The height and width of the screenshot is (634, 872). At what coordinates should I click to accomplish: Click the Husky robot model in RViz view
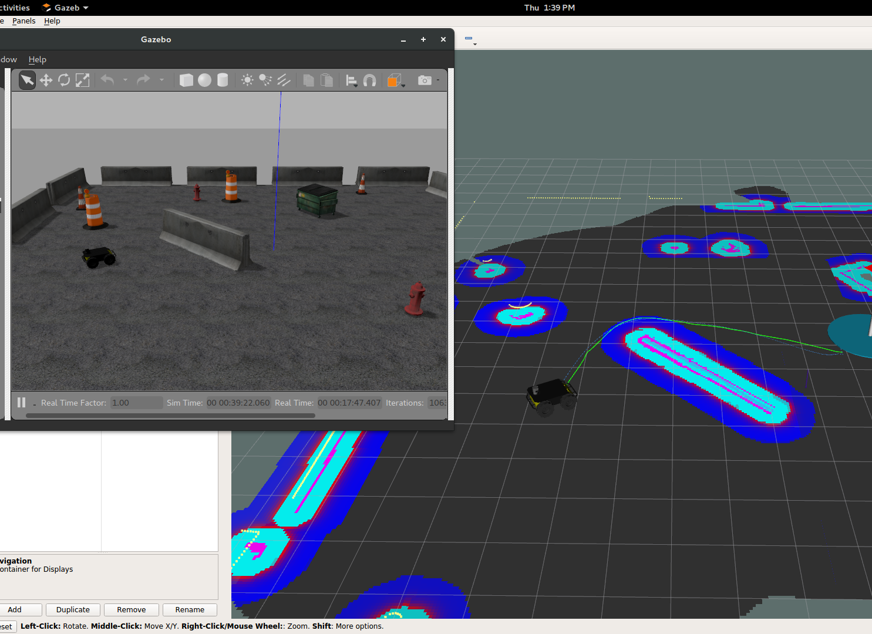551,397
